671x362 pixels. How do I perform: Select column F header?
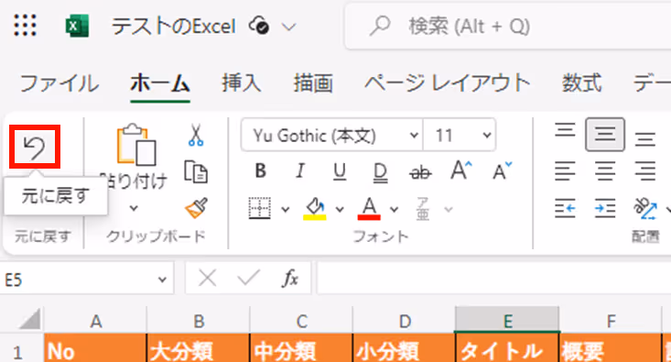point(611,321)
